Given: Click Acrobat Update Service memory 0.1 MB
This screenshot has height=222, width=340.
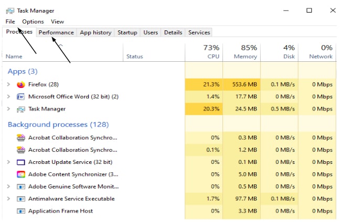Looking at the screenshot, I should pos(248,162).
